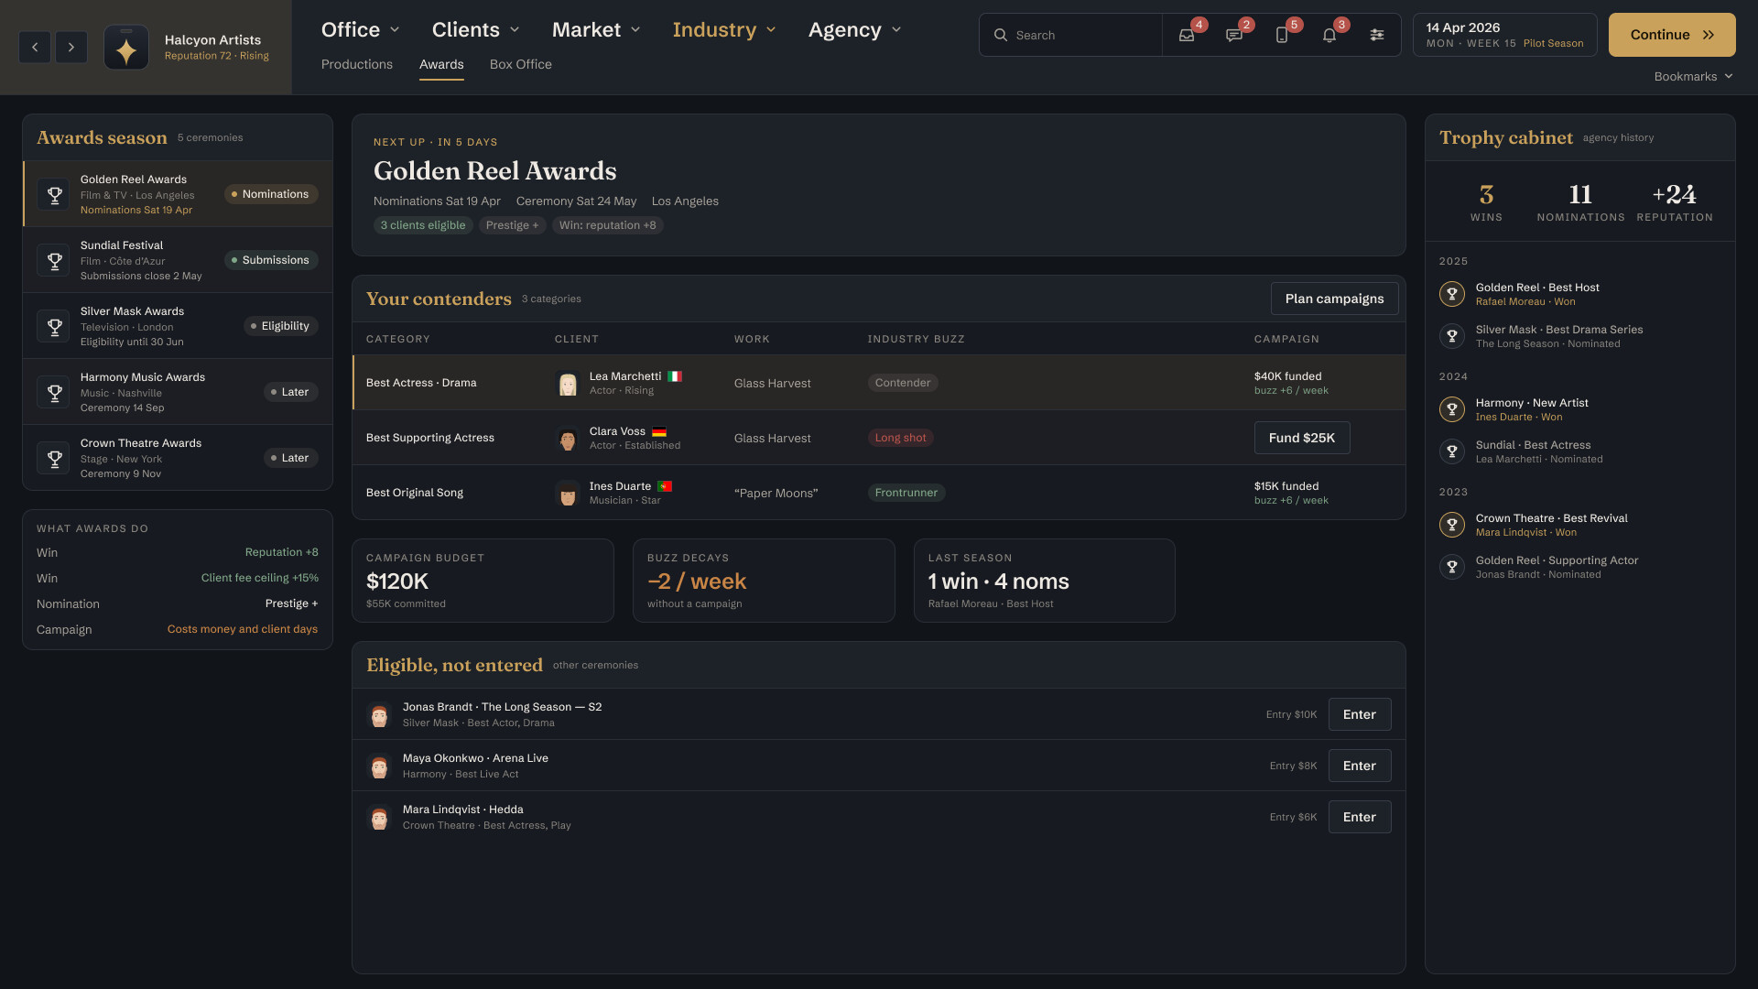Click the Search field
Viewport: 1758px width, 989px height.
(x=1070, y=35)
